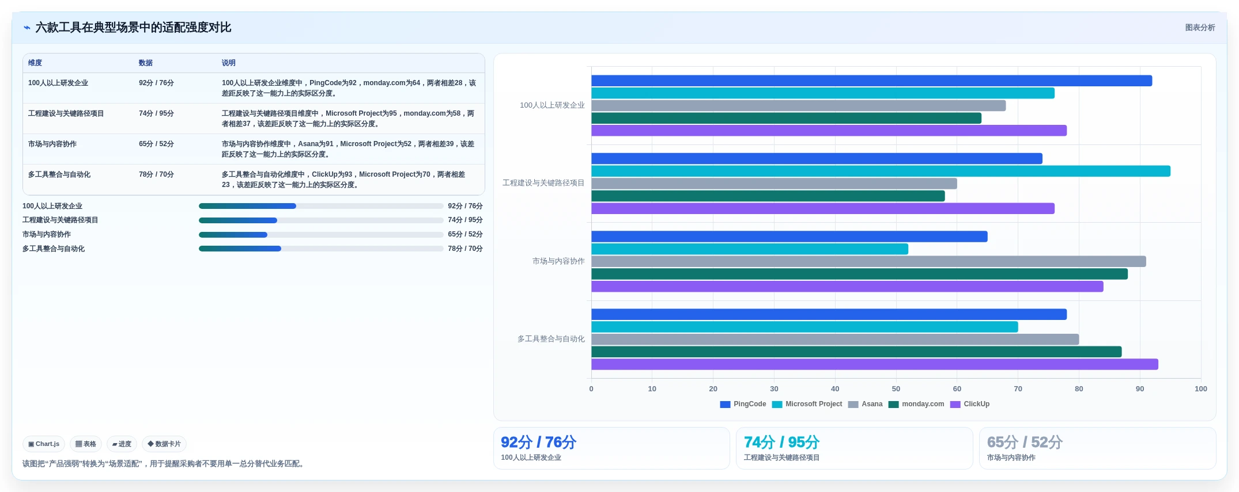1239x492 pixels.
Task: Click the 数据 column header
Action: (146, 63)
